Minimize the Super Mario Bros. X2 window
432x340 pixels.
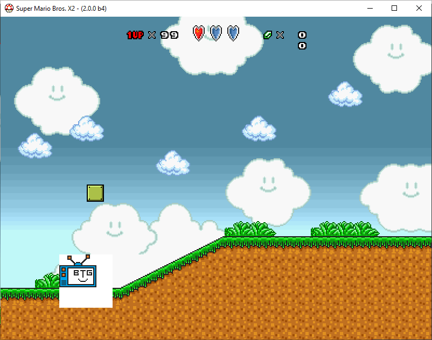click(x=370, y=8)
